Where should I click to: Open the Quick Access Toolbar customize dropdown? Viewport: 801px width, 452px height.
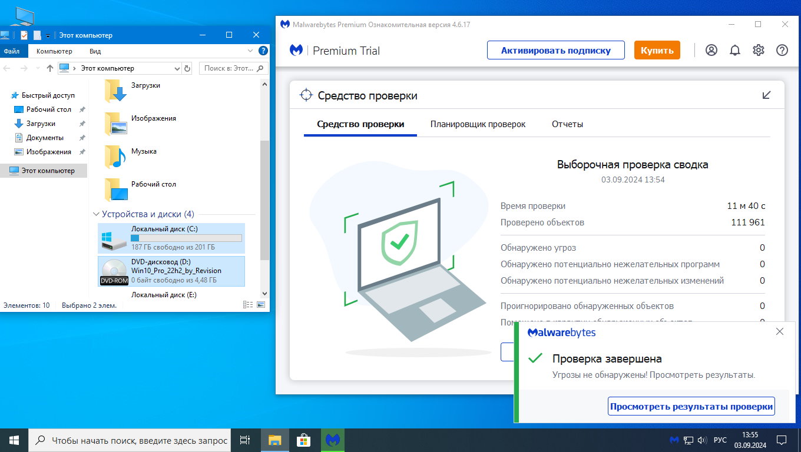pyautogui.click(x=48, y=35)
